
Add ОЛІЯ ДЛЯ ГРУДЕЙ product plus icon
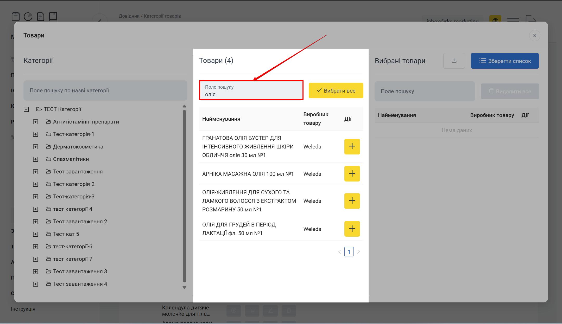pos(352,229)
